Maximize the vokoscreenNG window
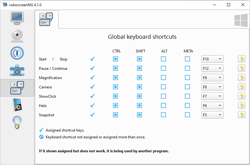Viewport: 250px width, 165px height. [x=229, y=5]
